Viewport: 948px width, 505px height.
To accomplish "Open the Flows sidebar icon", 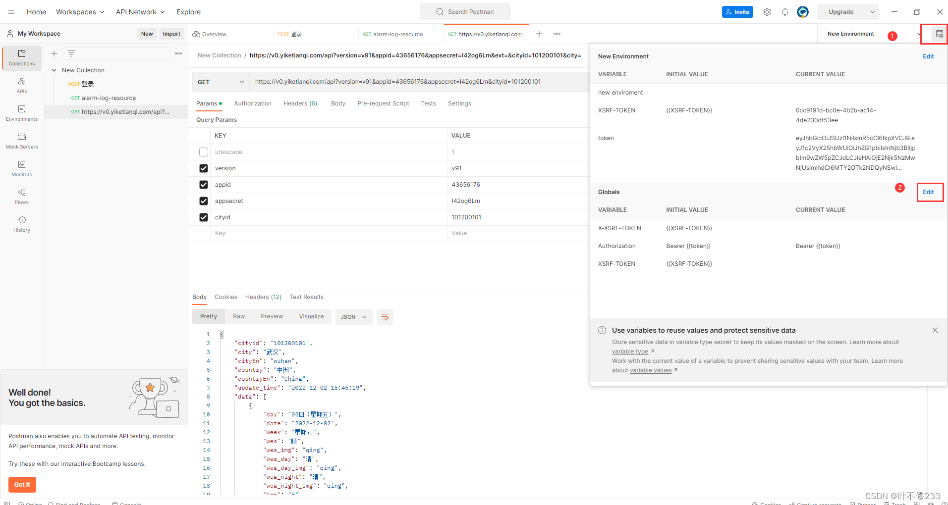I will point(22,196).
